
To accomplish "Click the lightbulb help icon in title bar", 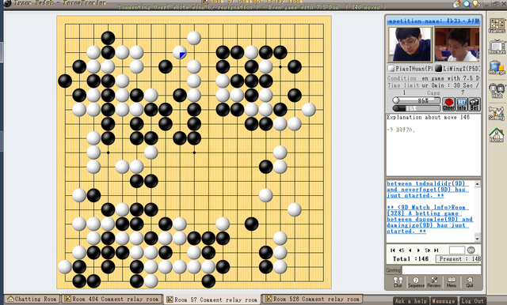I will [476, 4].
